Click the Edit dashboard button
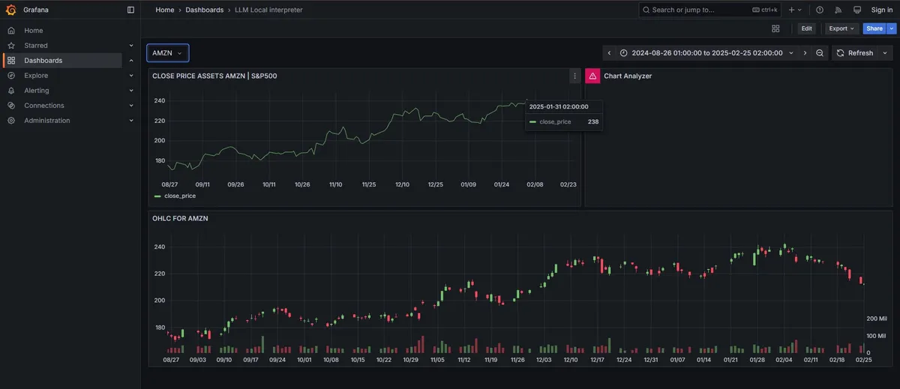Screen dimensions: 900x389 806,28
